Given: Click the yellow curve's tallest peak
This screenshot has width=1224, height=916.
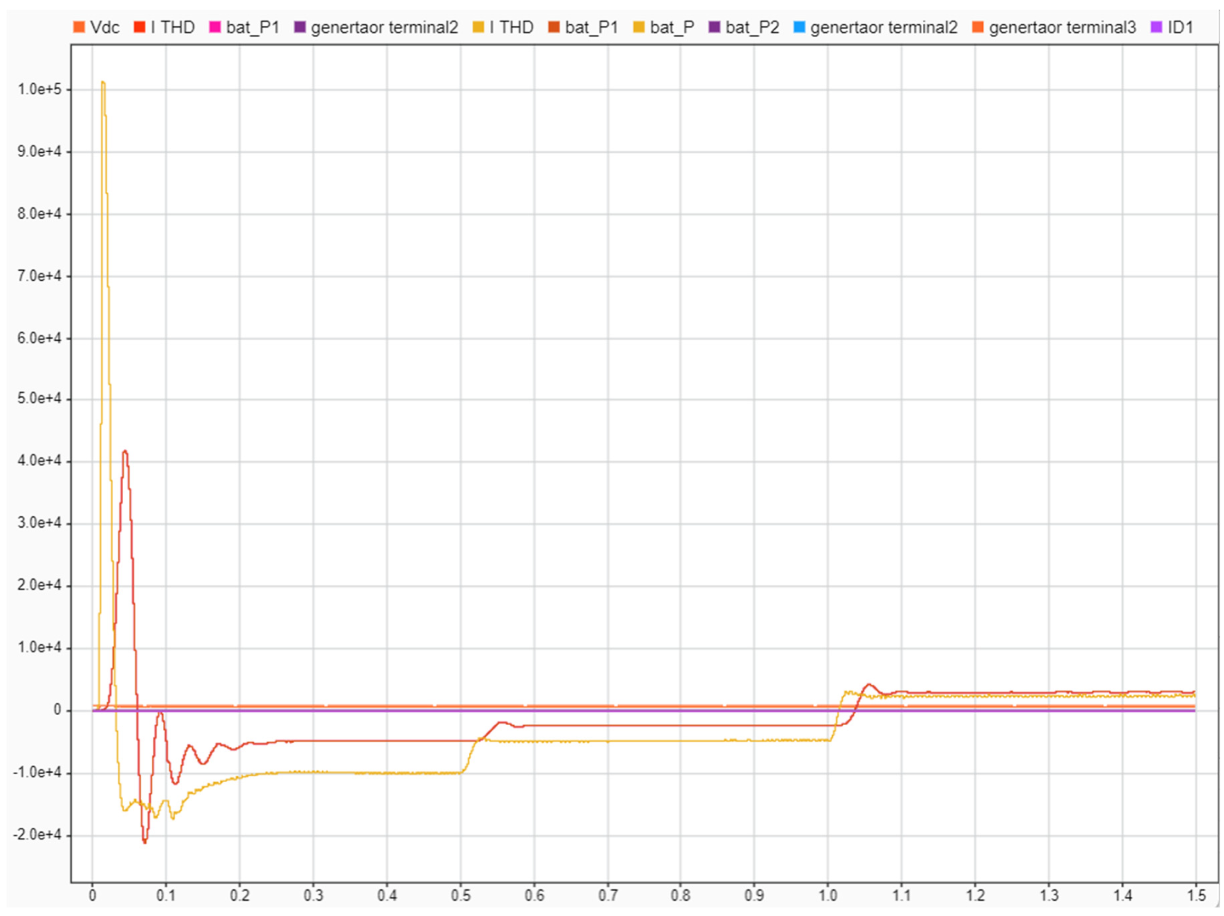Looking at the screenshot, I should (103, 83).
